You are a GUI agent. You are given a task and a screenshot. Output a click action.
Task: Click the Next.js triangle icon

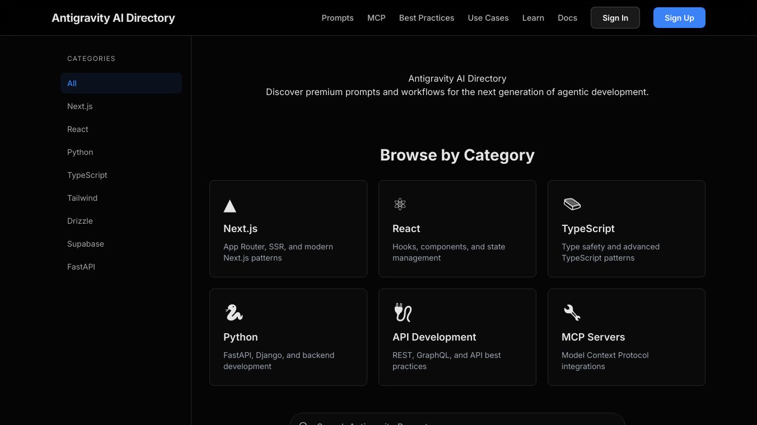tap(230, 206)
